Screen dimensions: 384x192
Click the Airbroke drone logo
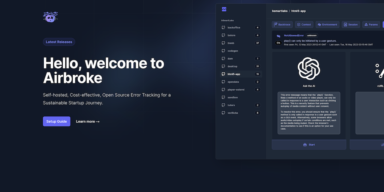[50, 17]
